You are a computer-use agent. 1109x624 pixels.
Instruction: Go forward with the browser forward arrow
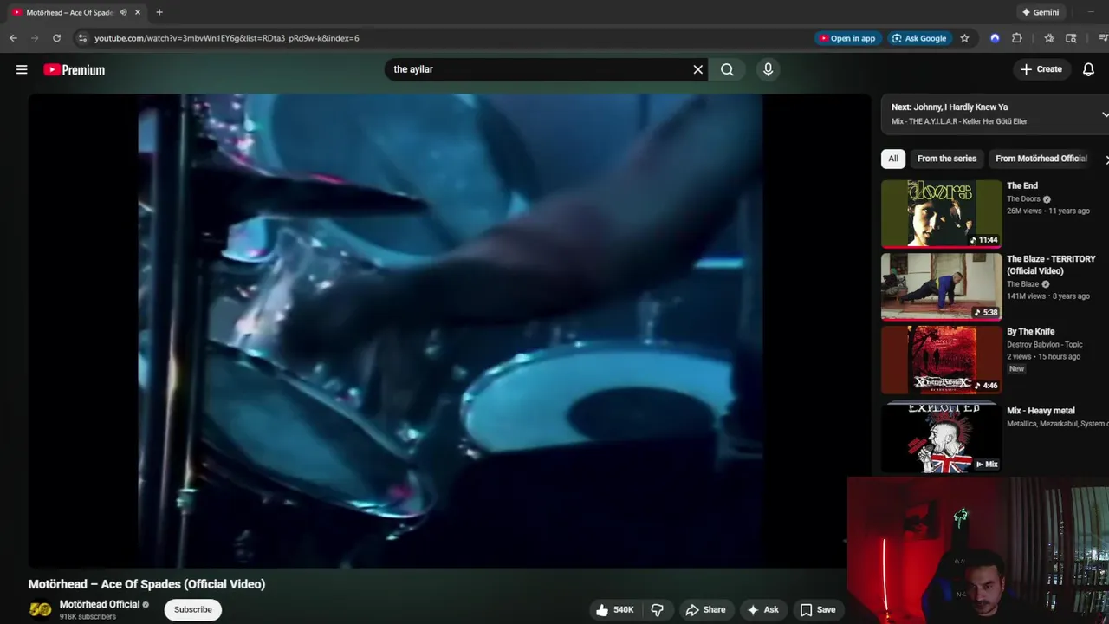(35, 38)
